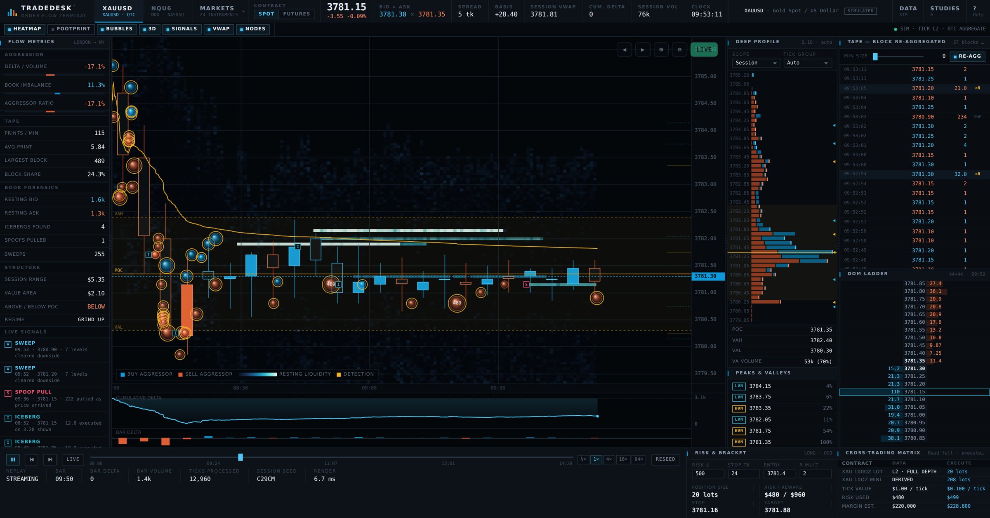The image size is (990, 518).
Task: Open the Help question mark
Action: point(978,11)
